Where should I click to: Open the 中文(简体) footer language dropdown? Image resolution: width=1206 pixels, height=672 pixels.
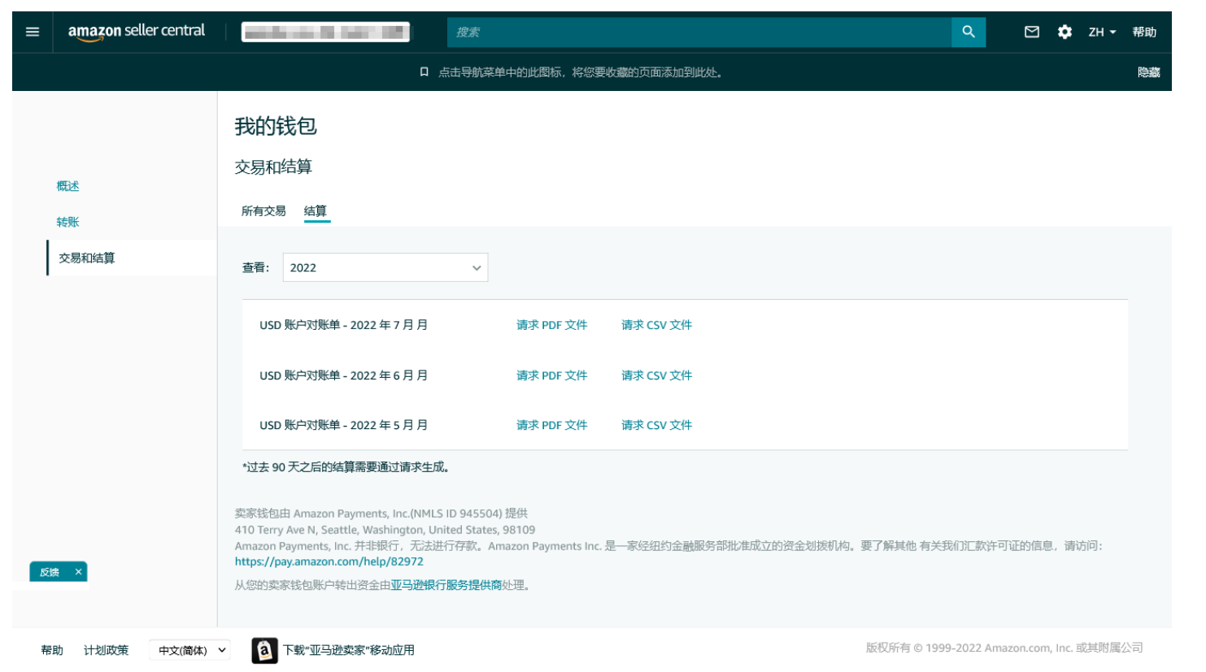[x=190, y=650]
